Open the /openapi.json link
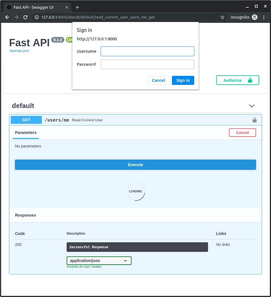 click(19, 50)
